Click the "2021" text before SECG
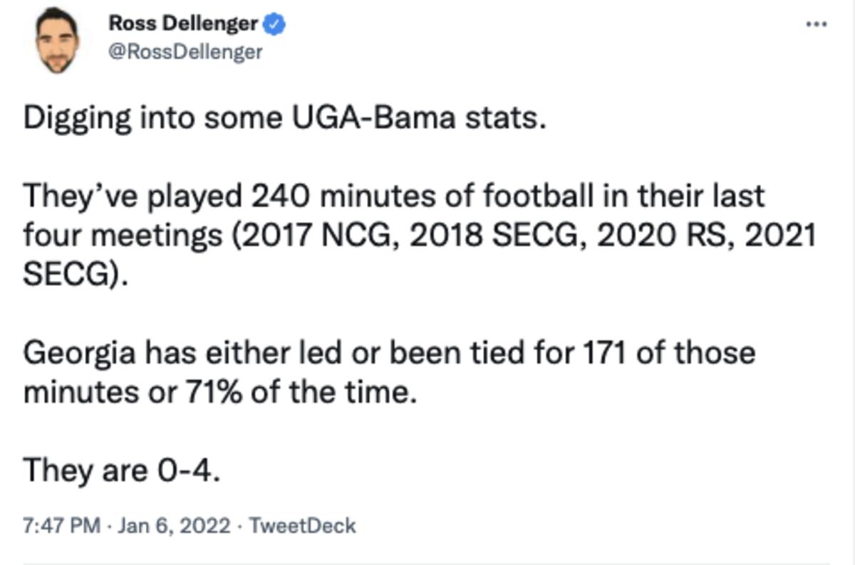Image resolution: width=855 pixels, height=565 pixels. click(779, 234)
